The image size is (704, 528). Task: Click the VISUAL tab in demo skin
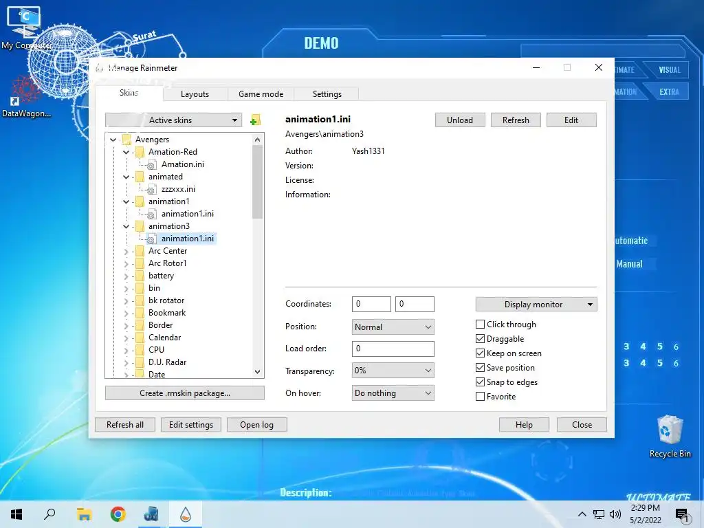[x=669, y=70]
